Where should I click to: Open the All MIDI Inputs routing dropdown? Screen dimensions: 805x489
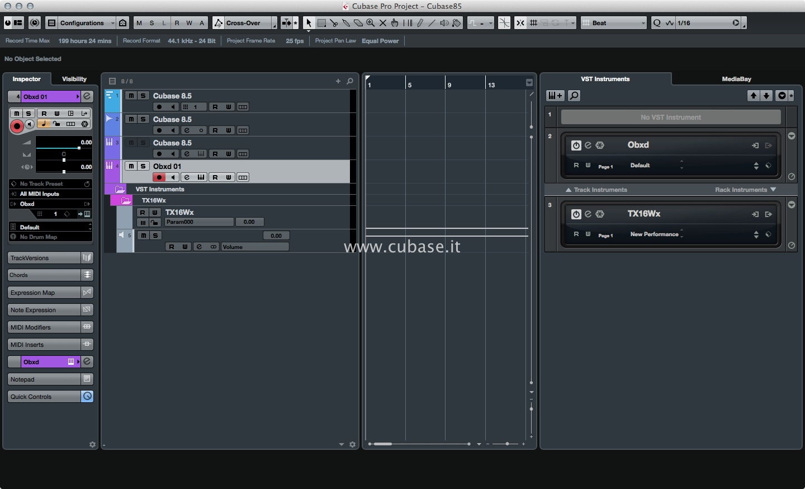[50, 194]
